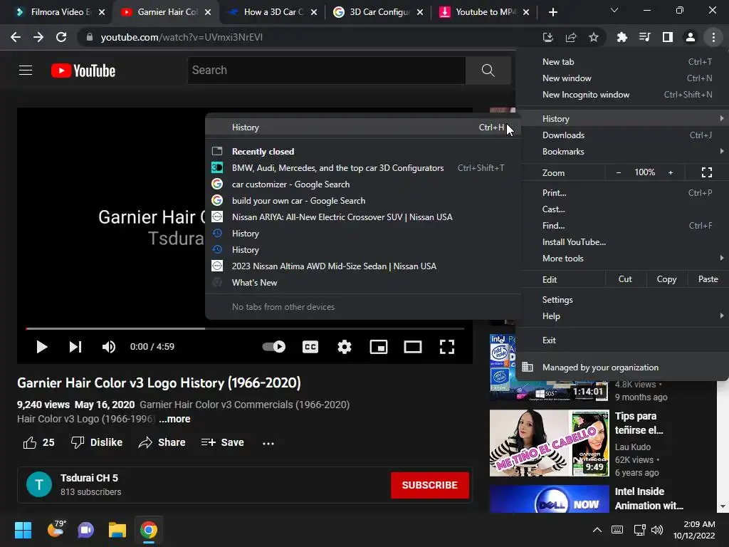The image size is (729, 547).
Task: Switch to 3D Car Configurator tab
Action: pyautogui.click(x=379, y=12)
